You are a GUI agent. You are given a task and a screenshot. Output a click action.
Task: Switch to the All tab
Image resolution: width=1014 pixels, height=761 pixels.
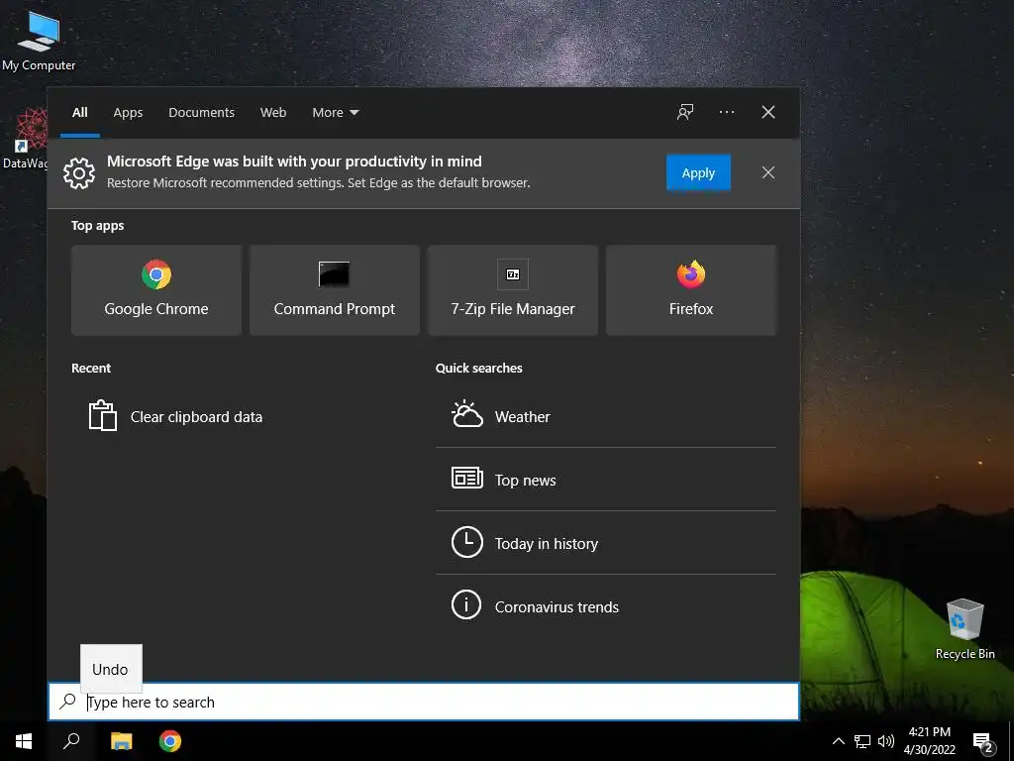pos(80,113)
